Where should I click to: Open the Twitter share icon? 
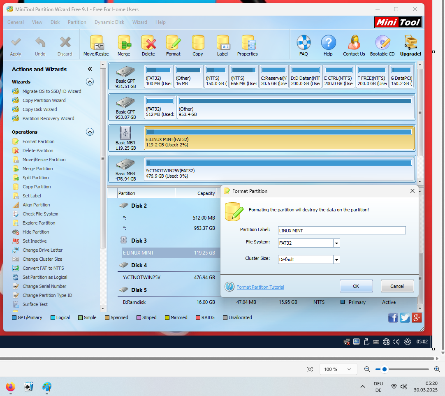click(405, 318)
